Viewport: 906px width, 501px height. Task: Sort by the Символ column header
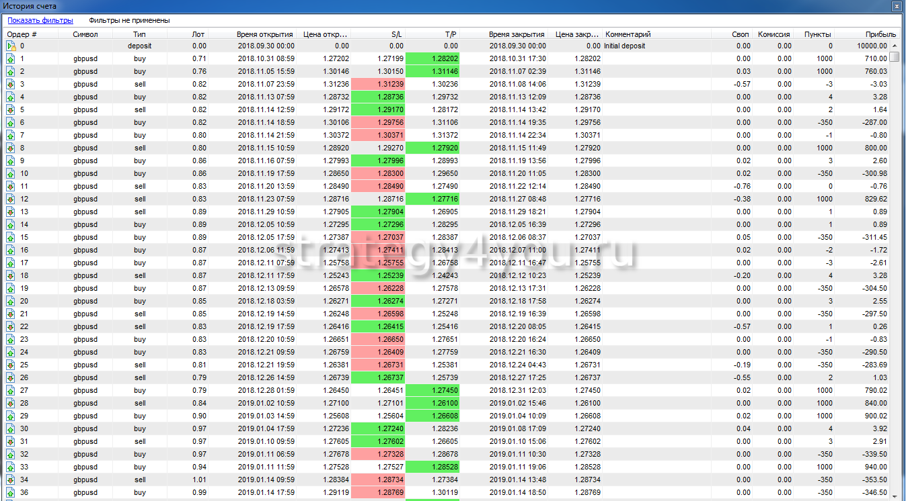click(x=85, y=34)
